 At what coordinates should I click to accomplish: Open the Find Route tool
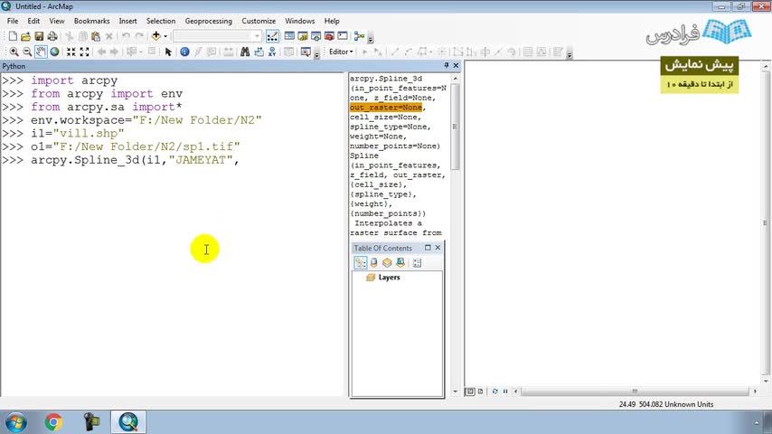point(259,52)
